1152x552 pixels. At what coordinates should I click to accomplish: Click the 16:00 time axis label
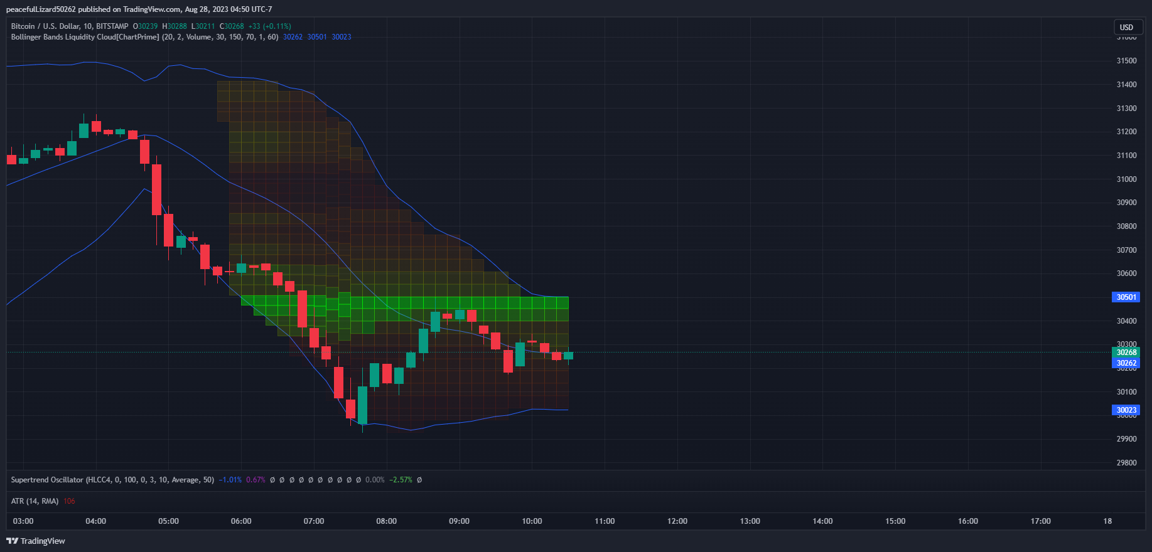pyautogui.click(x=968, y=521)
